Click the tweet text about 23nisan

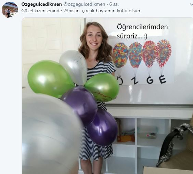(x=81, y=11)
